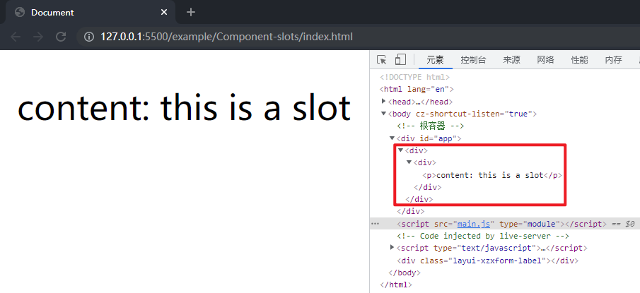This screenshot has width=640, height=293.
Task: Click the cz-shortcut-listen attribute on body
Action: (474, 114)
